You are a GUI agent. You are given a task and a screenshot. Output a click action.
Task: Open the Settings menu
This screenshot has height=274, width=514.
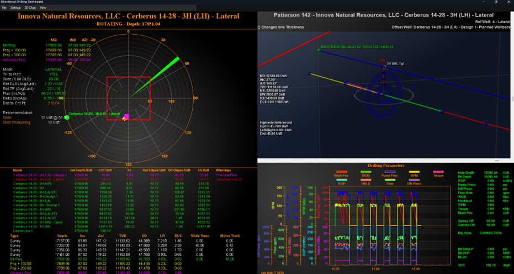pyautogui.click(x=15, y=8)
